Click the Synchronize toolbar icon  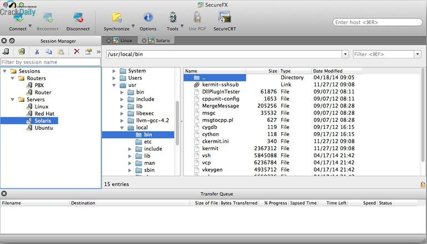click(x=117, y=18)
